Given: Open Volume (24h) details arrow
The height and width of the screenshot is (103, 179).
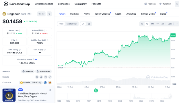Looking at the screenshot, I should 47,30.
